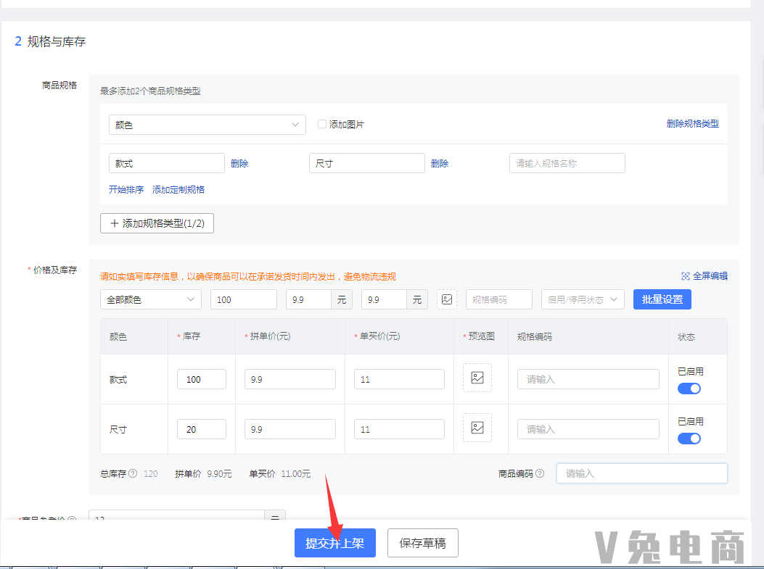Click the 删除规格类型 link
The width and height of the screenshot is (764, 569).
click(x=692, y=124)
